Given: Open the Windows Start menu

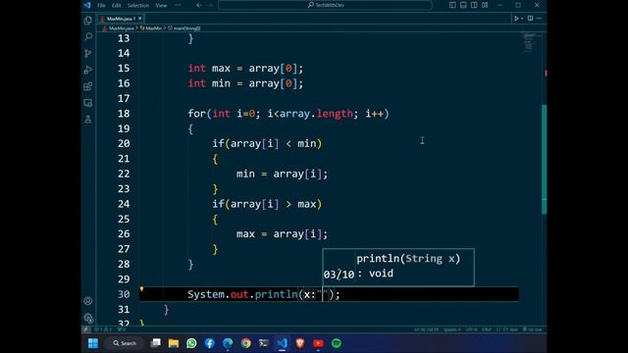Looking at the screenshot, I should 93,343.
